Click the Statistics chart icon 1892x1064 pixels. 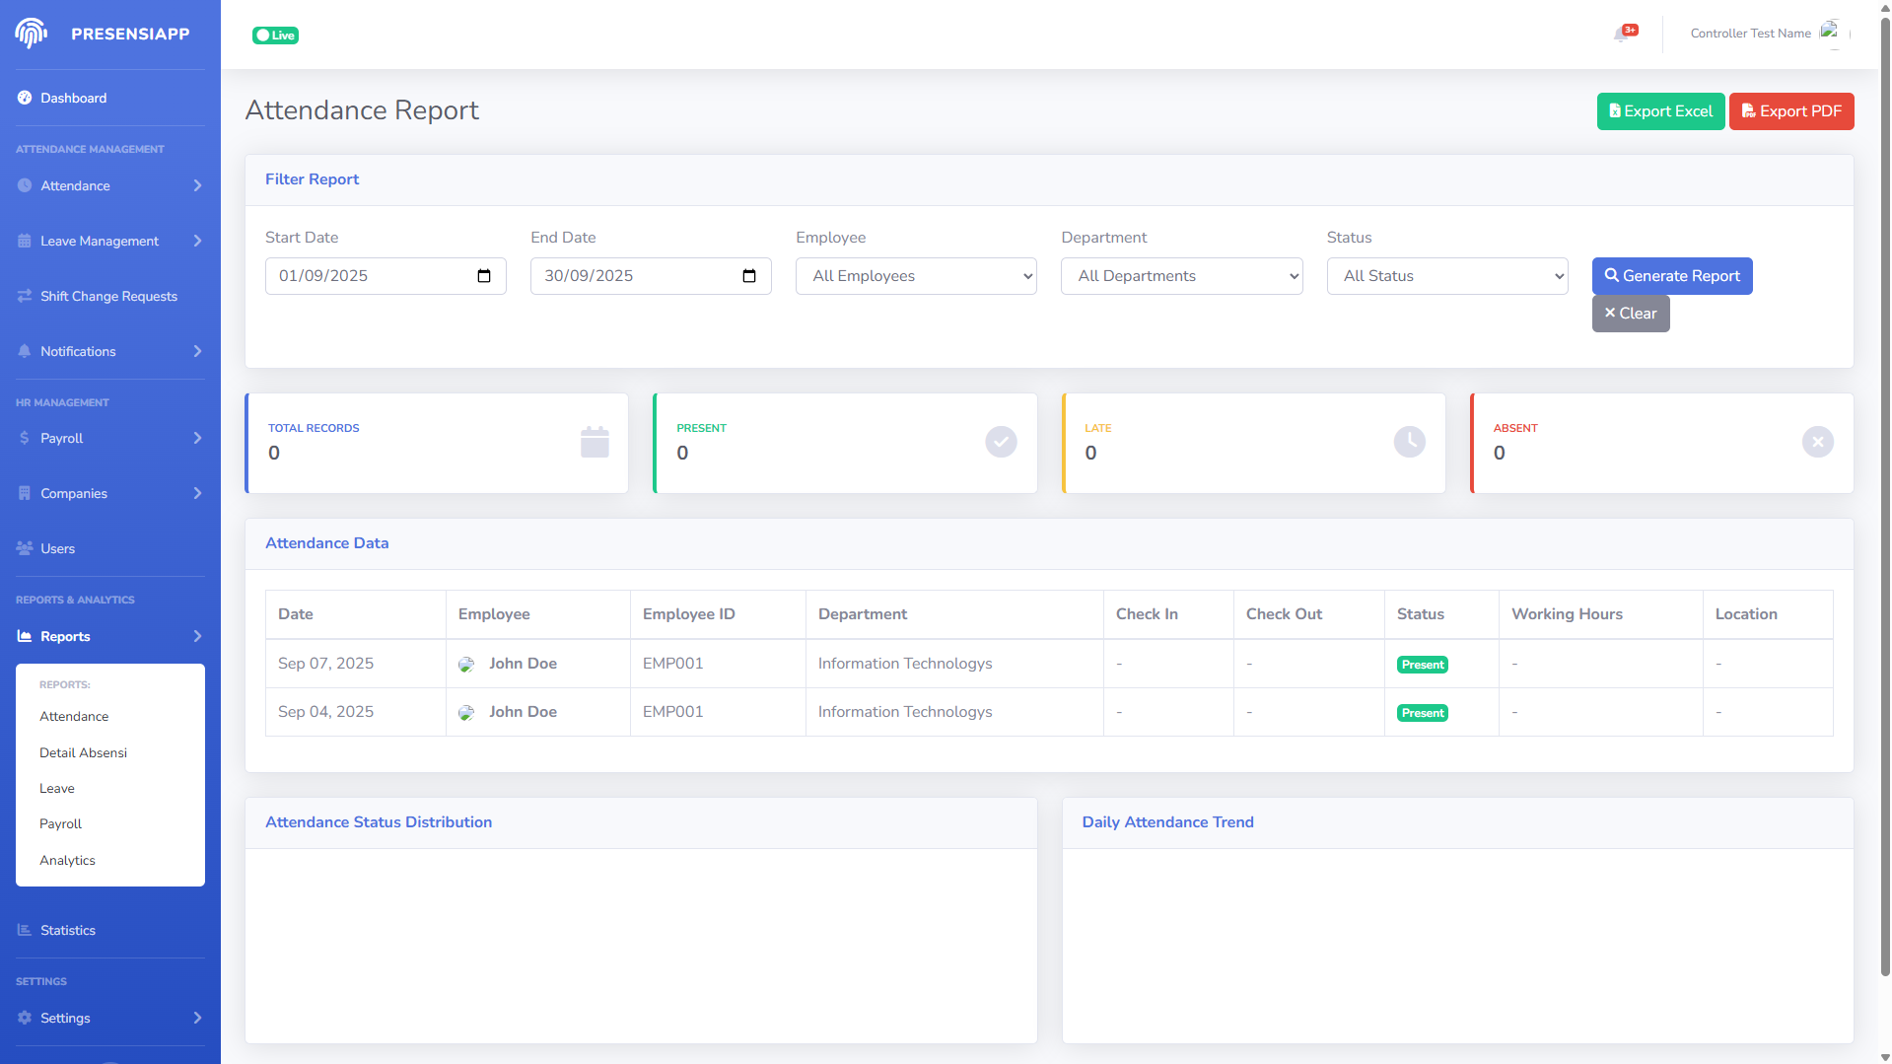(x=25, y=930)
